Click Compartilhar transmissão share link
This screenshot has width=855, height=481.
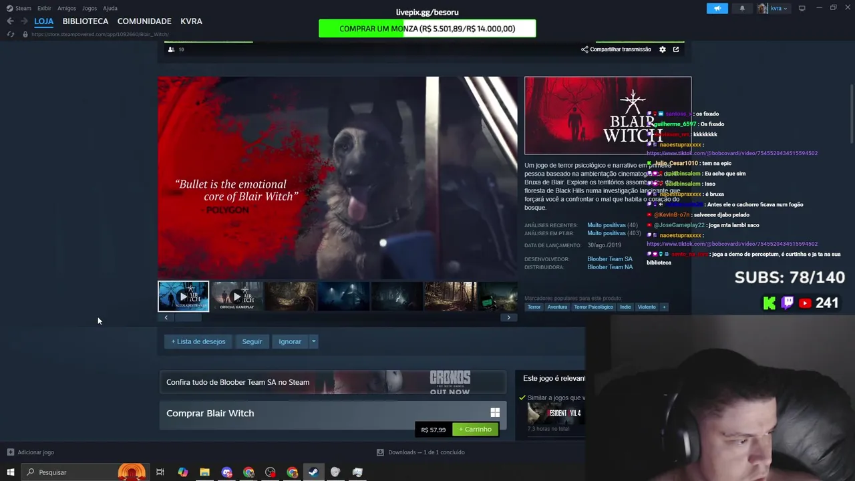tap(616, 49)
